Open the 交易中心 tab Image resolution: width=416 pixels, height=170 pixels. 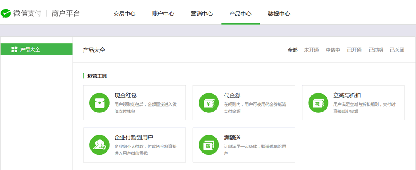pos(124,14)
